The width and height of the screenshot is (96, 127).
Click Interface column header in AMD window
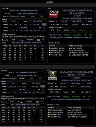coord(58,46)
